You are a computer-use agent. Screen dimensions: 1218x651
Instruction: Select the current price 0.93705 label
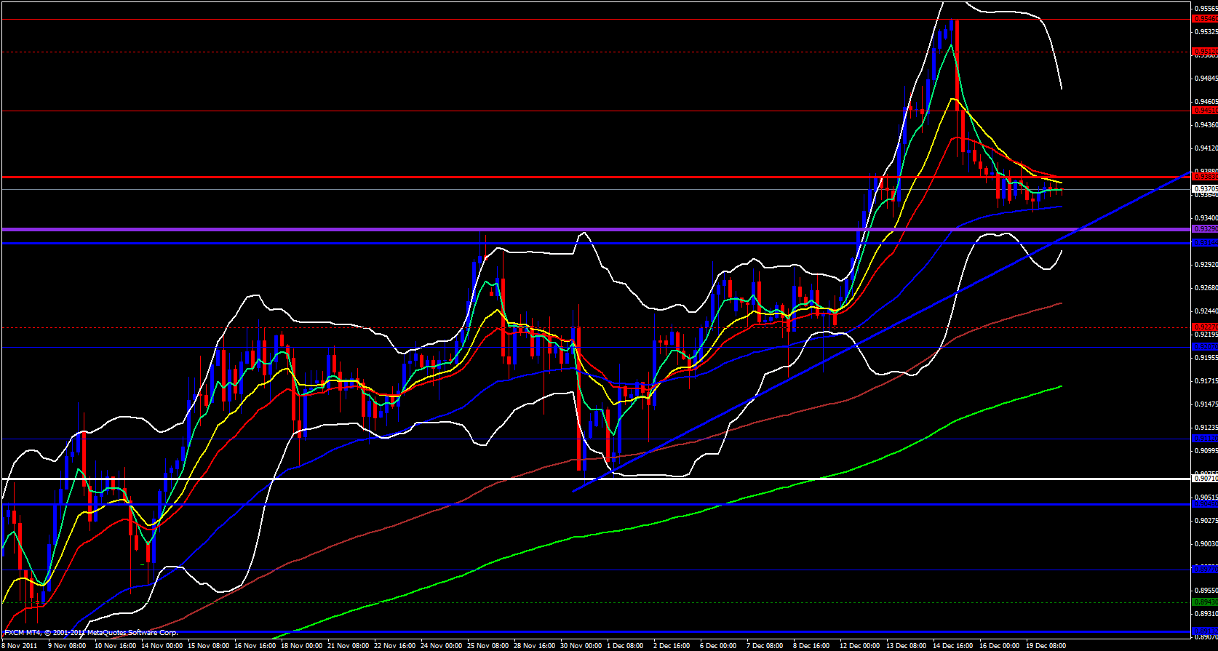[x=1205, y=188]
